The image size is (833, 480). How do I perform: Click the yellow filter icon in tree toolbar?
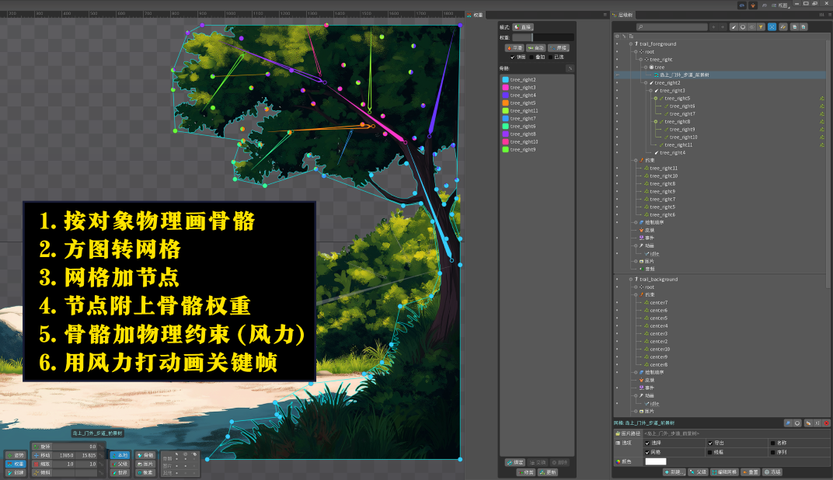pyautogui.click(x=762, y=26)
